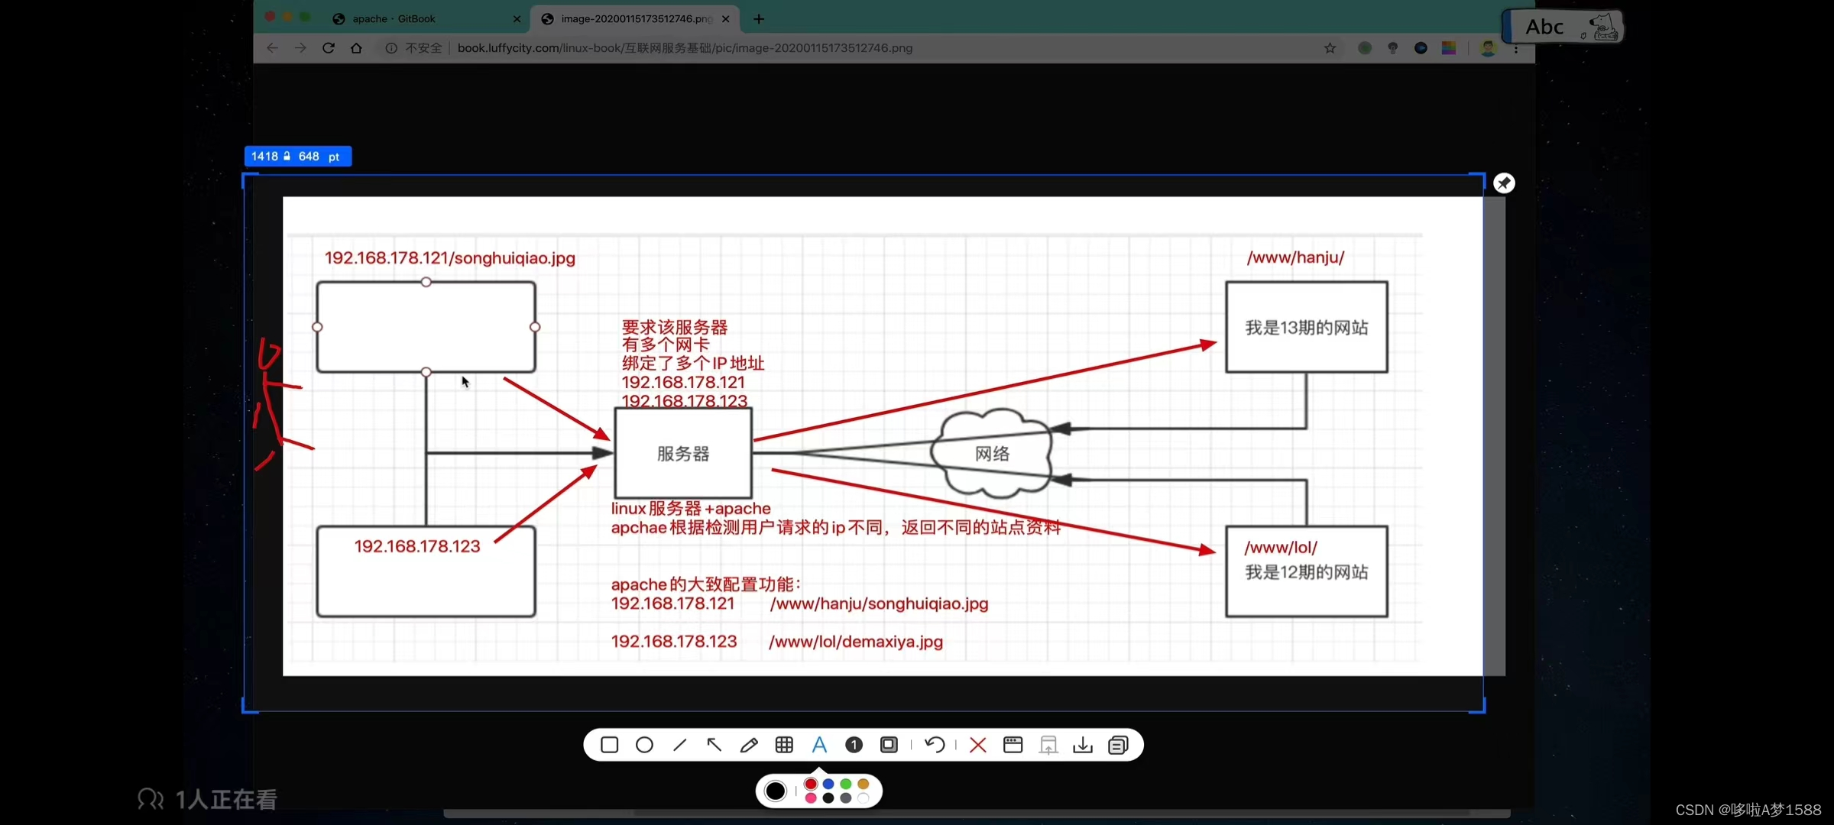Switch to the apache GitBook tab

pyautogui.click(x=394, y=18)
